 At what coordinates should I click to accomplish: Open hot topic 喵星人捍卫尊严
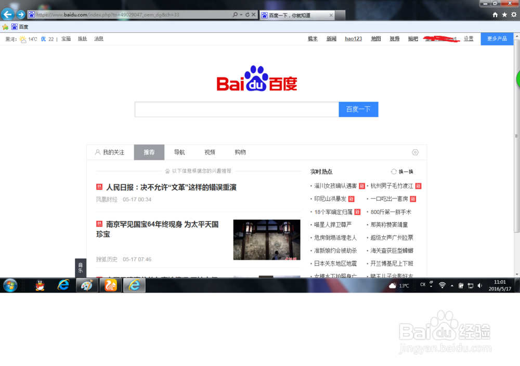coord(333,224)
